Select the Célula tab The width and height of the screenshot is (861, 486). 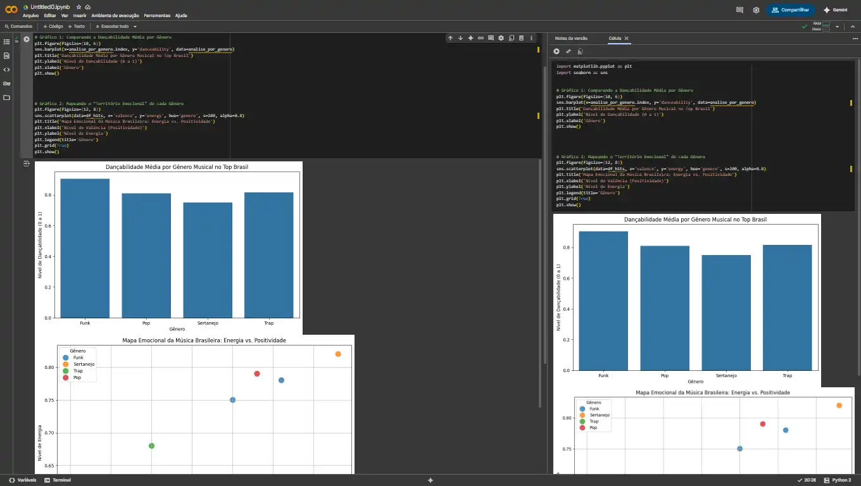(x=614, y=39)
